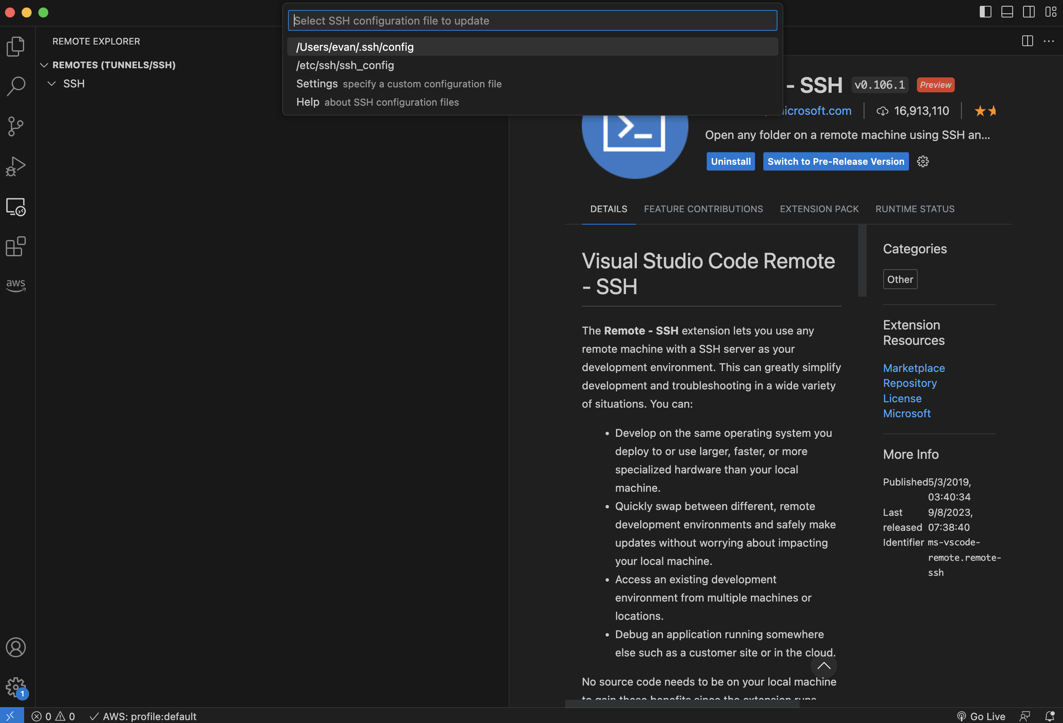Choose Settings custom configuration file option
The height and width of the screenshot is (723, 1063).
point(532,84)
